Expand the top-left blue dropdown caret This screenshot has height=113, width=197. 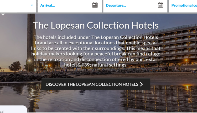(x=32, y=5)
